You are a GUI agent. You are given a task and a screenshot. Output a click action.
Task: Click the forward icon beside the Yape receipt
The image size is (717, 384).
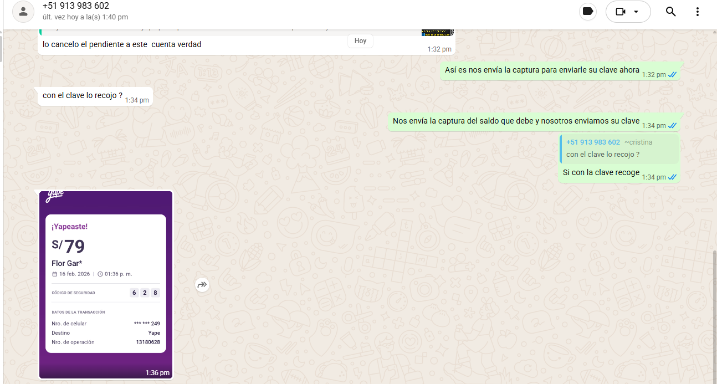tap(202, 285)
